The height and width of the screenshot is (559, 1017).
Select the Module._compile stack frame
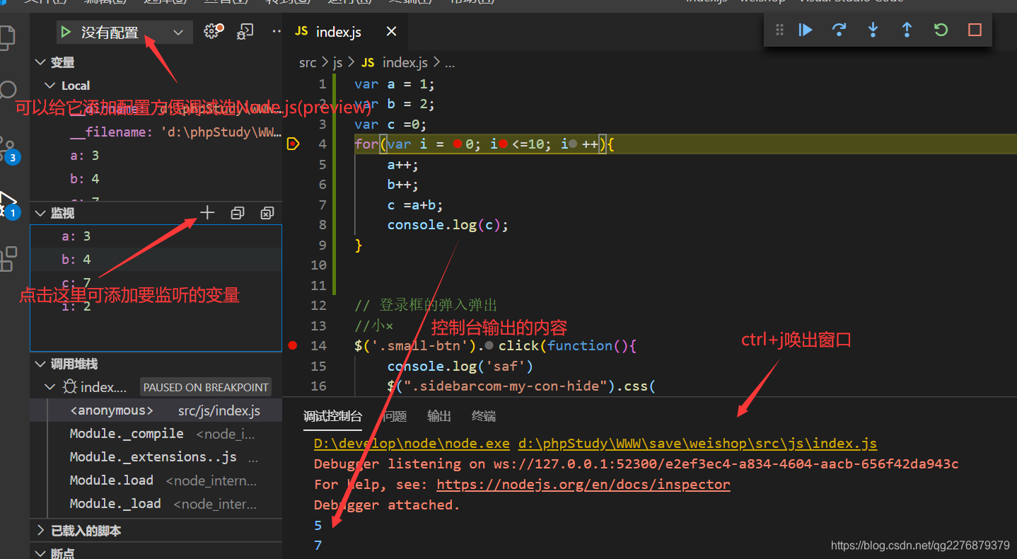pyautogui.click(x=156, y=434)
